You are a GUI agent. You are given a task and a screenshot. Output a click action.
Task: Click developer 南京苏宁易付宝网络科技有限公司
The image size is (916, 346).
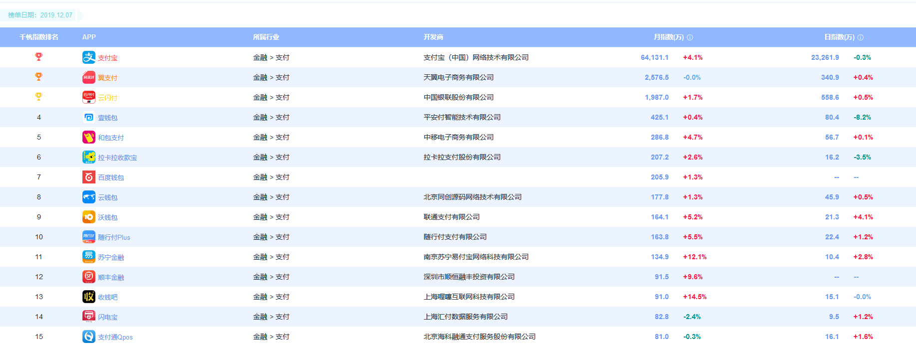coord(476,257)
